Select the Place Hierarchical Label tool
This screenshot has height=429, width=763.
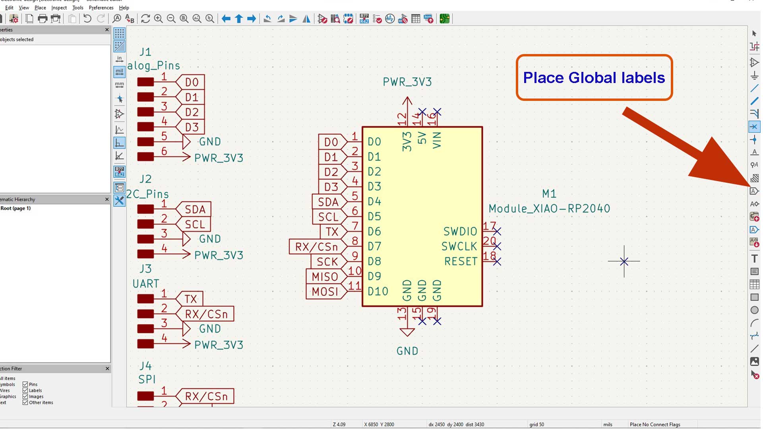click(754, 204)
